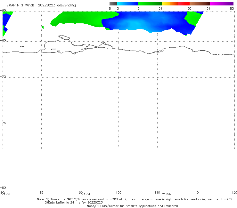This screenshot has width=237, height=208.
Task: Click the 'Times are GMT' note line
Action: click(x=135, y=199)
